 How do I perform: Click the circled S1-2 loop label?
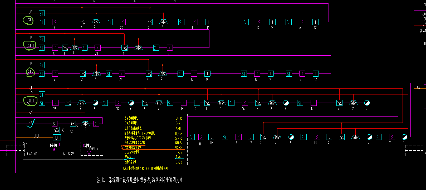(x=31, y=71)
